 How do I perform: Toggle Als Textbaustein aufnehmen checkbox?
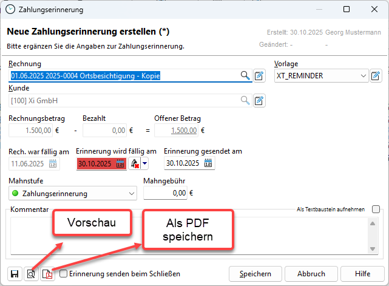pyautogui.click(x=376, y=209)
